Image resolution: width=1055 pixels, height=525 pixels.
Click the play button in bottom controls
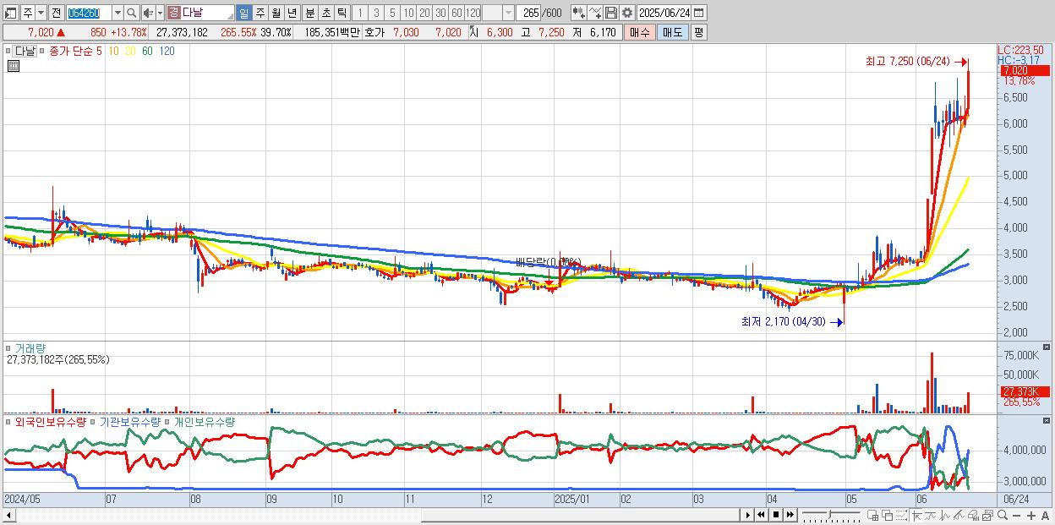(748, 515)
